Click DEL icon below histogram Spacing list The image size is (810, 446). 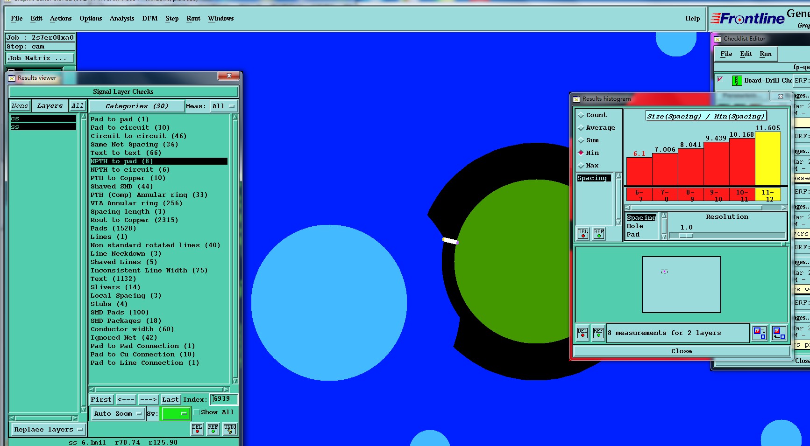click(583, 234)
